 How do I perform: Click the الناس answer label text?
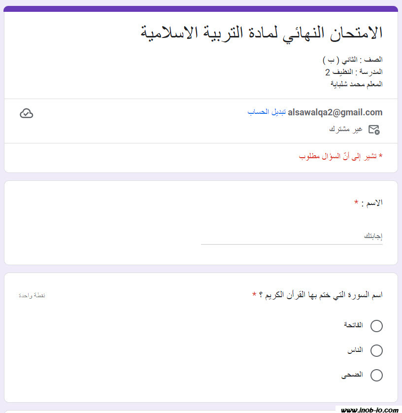(x=355, y=350)
